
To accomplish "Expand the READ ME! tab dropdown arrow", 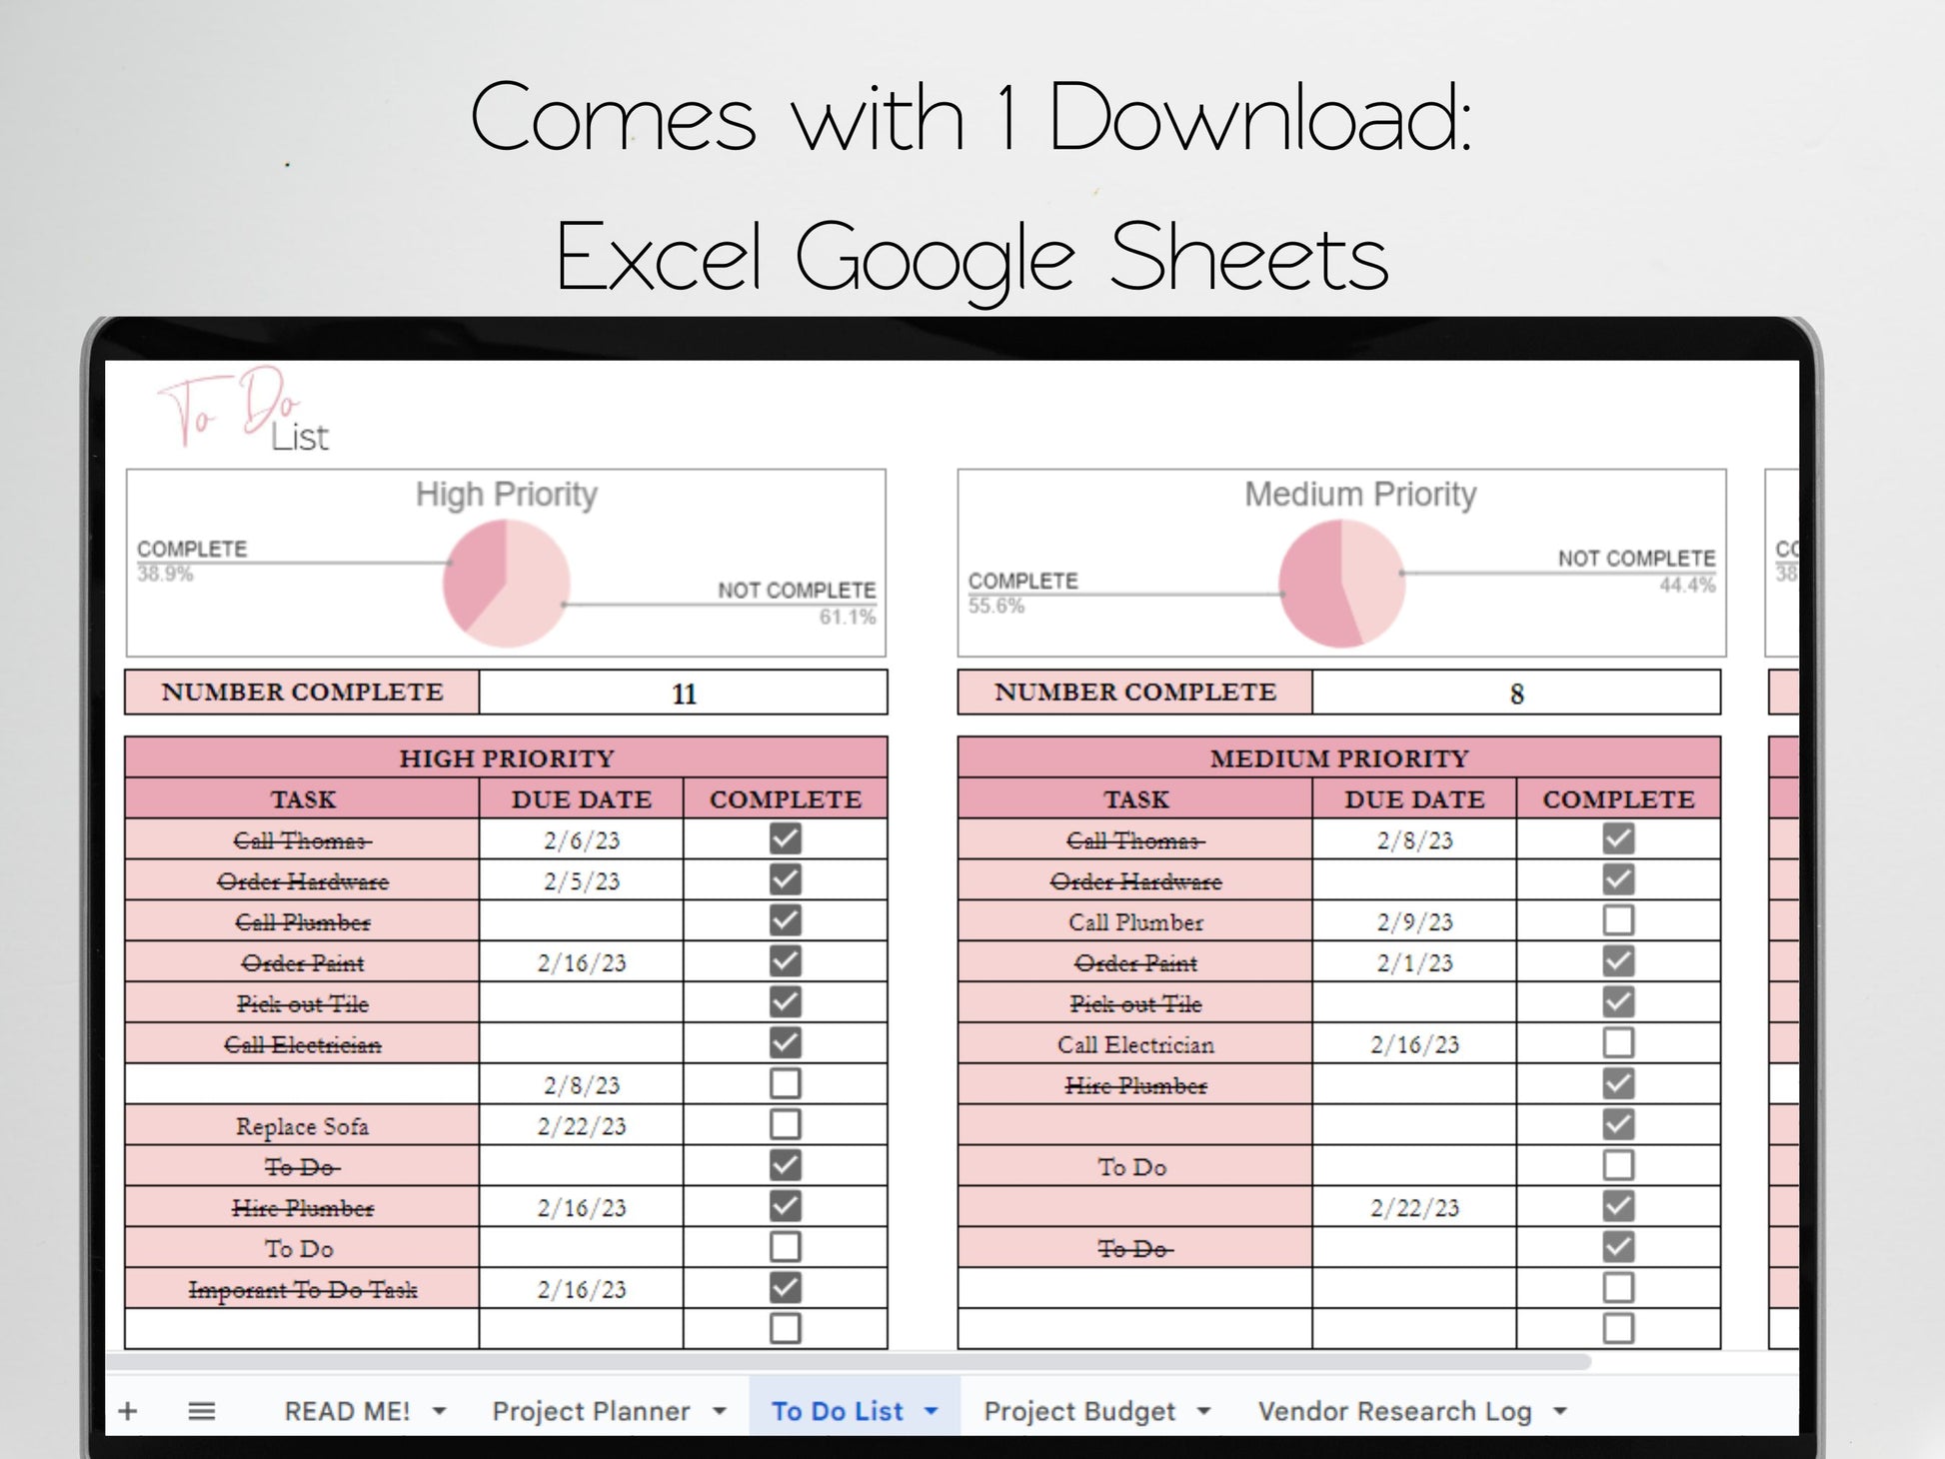I will [439, 1411].
